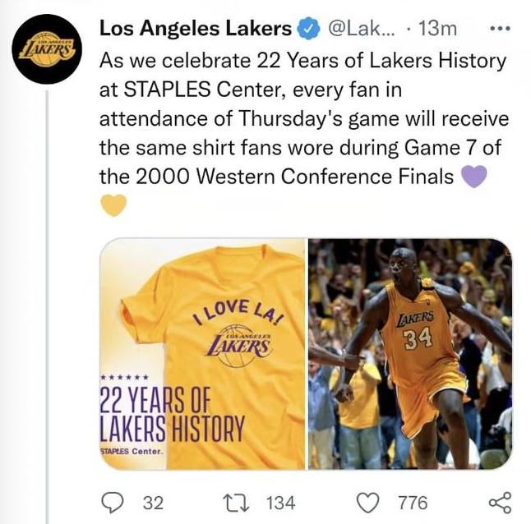Screen dimensions: 531x524
Task: Open the share icon
Action: click(x=499, y=501)
